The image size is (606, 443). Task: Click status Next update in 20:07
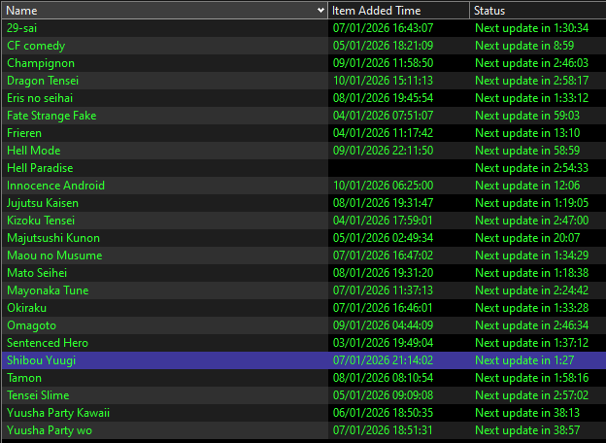tap(527, 238)
